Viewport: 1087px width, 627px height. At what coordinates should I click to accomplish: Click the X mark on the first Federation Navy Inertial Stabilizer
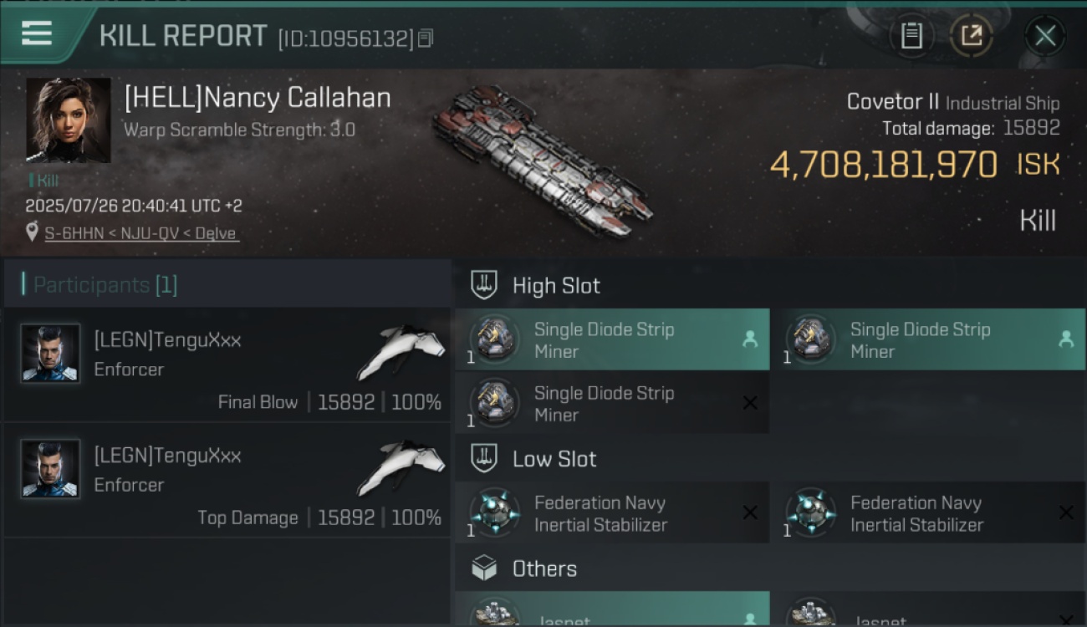click(750, 513)
